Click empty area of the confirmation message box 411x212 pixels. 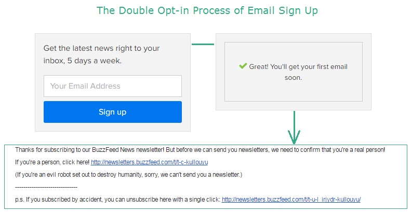coord(293,92)
